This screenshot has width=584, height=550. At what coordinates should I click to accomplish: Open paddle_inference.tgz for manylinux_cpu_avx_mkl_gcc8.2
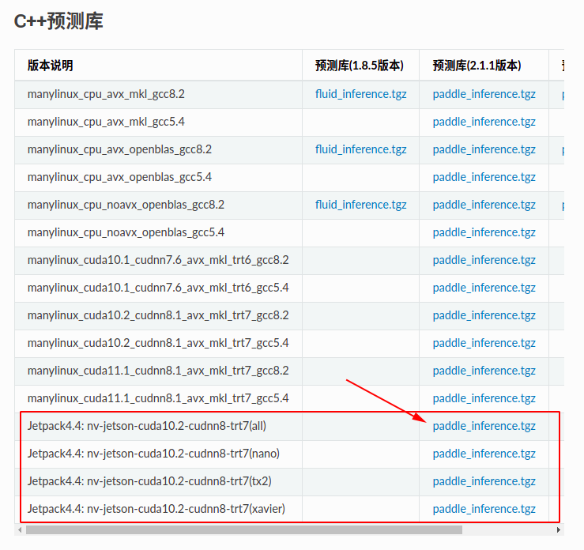(x=484, y=94)
